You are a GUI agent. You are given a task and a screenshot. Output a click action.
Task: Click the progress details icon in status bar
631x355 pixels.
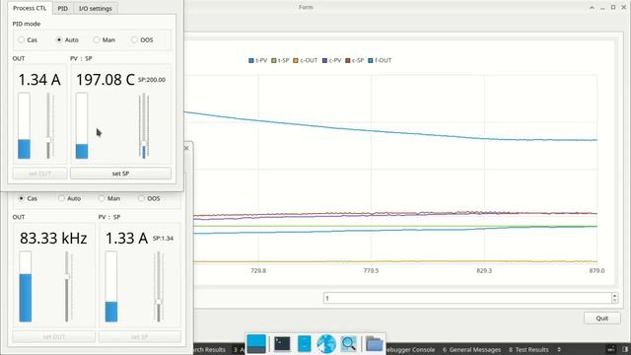pyautogui.click(x=611, y=349)
